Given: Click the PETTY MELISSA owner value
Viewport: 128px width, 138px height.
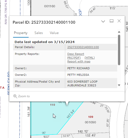Looking at the screenshot, I should pos(78,75).
